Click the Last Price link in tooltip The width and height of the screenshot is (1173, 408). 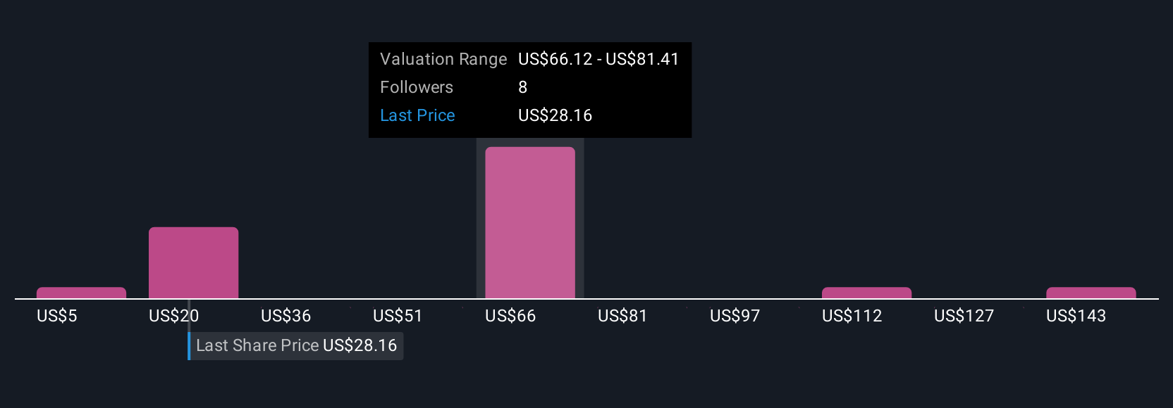click(417, 115)
